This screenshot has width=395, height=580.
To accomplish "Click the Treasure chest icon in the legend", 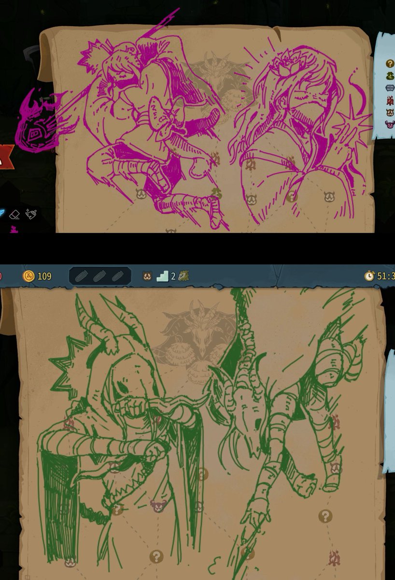I will click(390, 88).
